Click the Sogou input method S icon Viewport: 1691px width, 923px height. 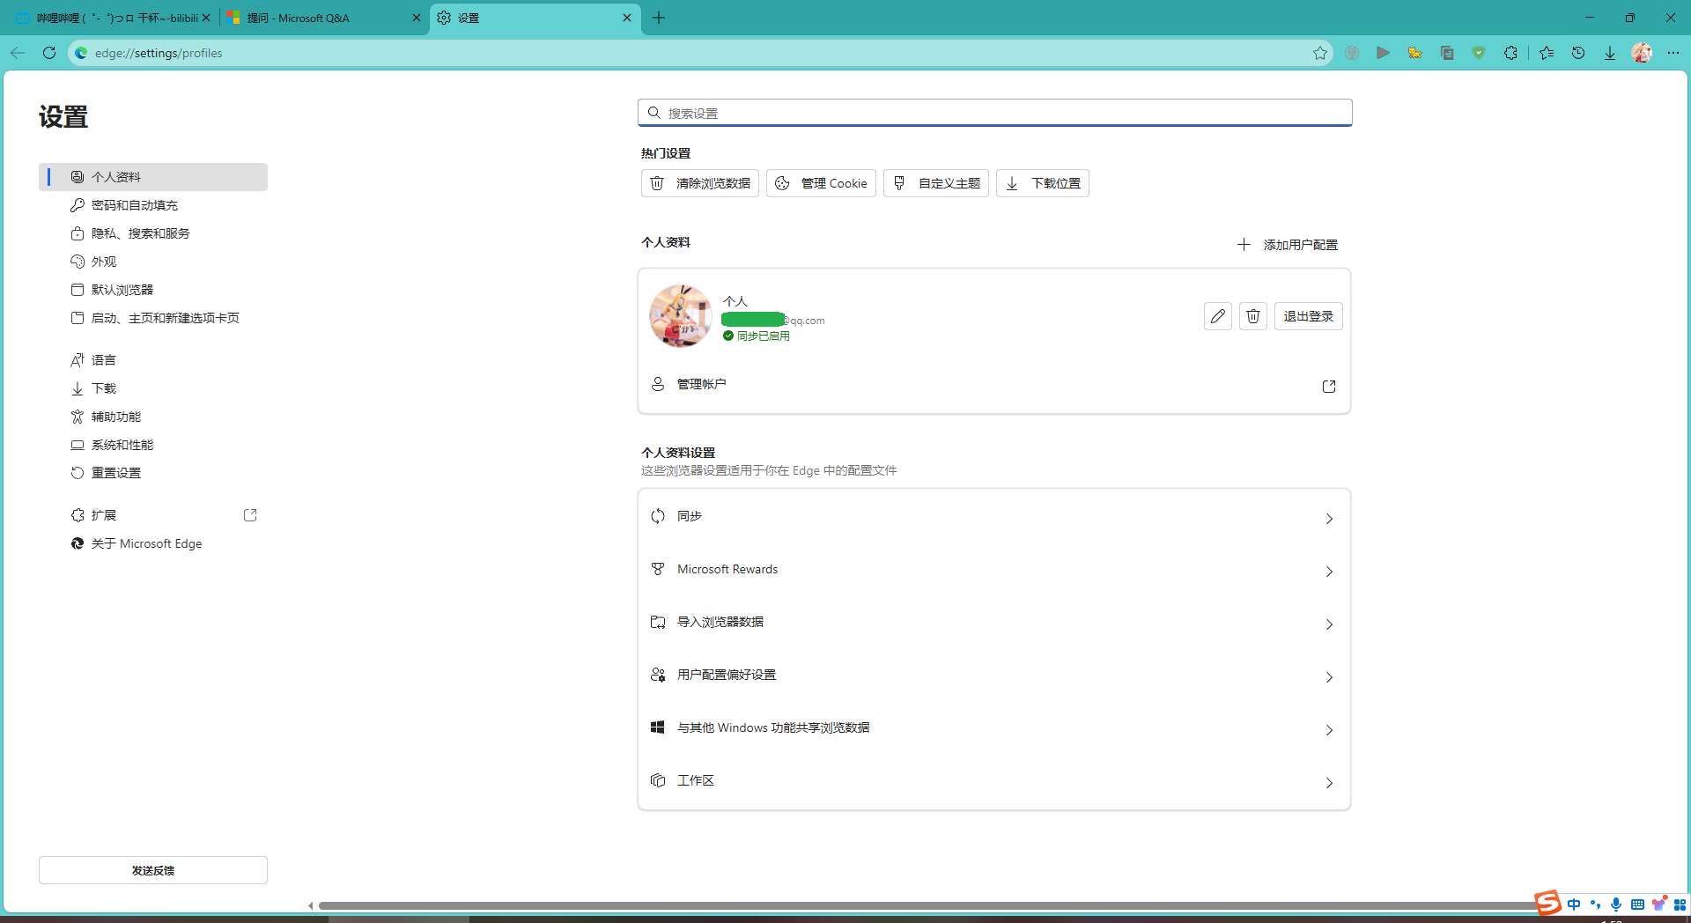pos(1547,903)
